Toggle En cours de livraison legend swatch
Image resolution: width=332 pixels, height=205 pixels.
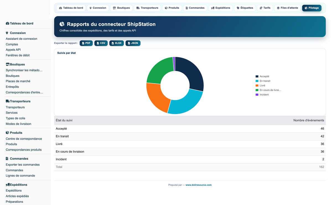tap(257, 90)
